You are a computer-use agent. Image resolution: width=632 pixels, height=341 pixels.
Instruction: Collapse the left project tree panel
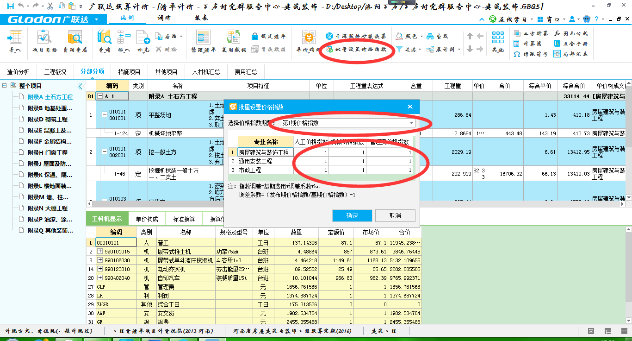click(x=80, y=86)
